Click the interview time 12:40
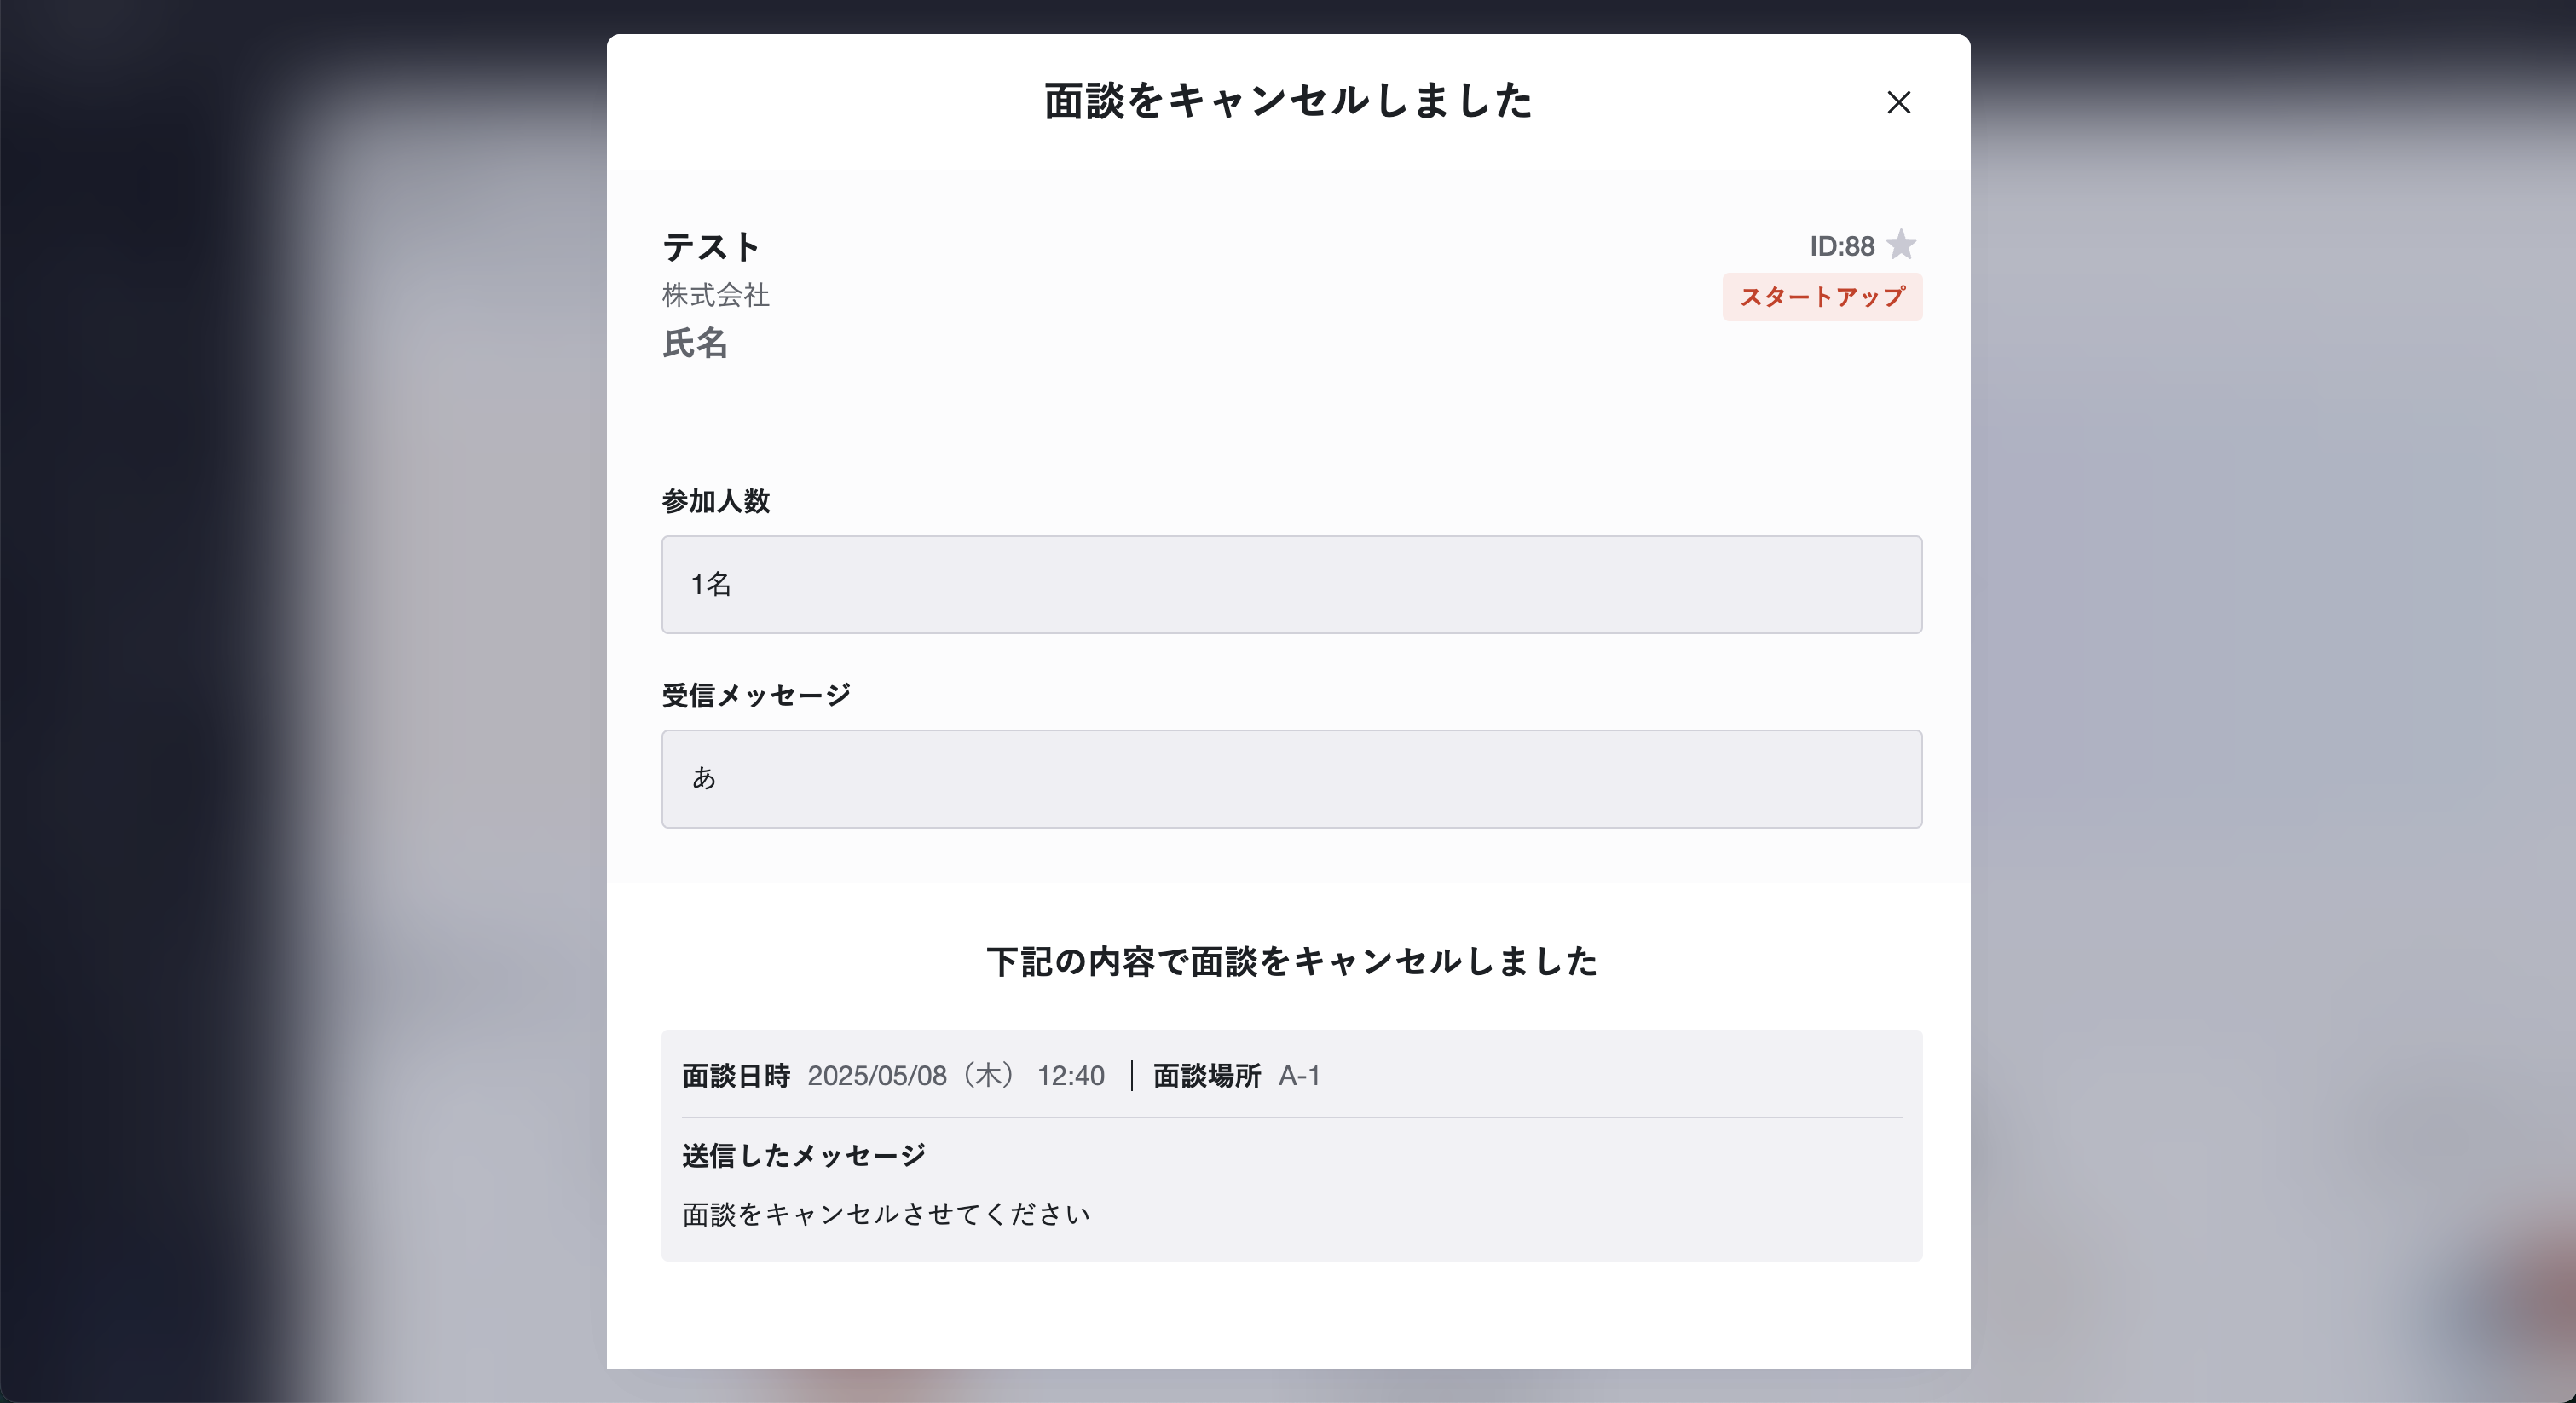The width and height of the screenshot is (2576, 1403). 1070,1075
